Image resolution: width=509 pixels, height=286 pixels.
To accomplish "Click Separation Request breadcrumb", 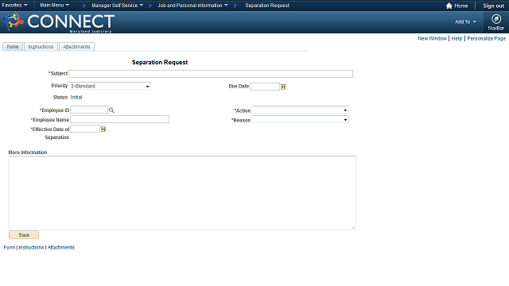I will click(x=267, y=6).
